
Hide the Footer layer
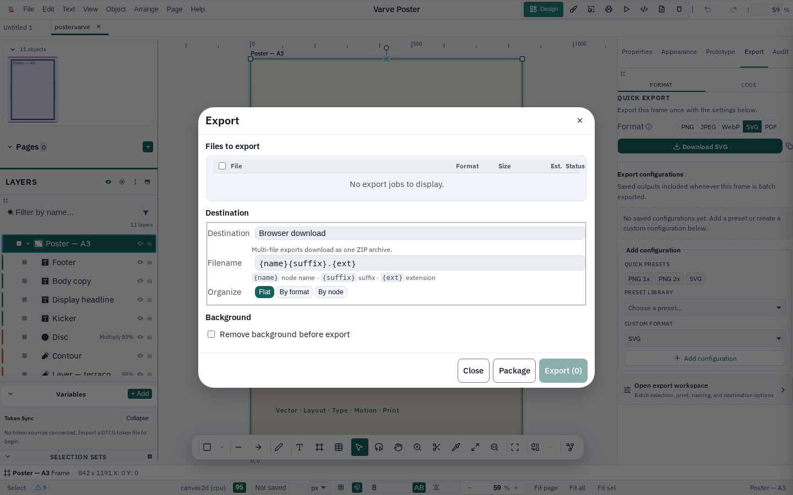click(x=140, y=262)
